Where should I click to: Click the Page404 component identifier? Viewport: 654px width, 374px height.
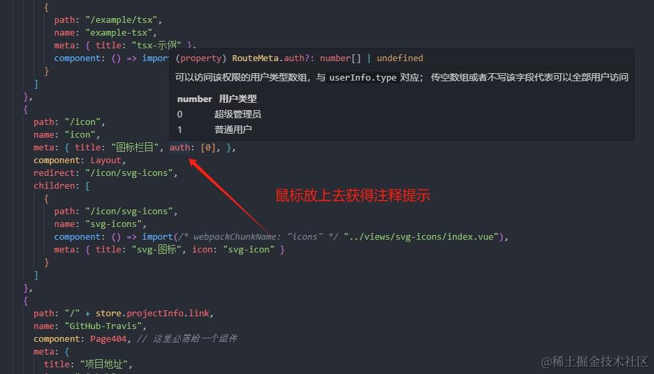[109, 338]
